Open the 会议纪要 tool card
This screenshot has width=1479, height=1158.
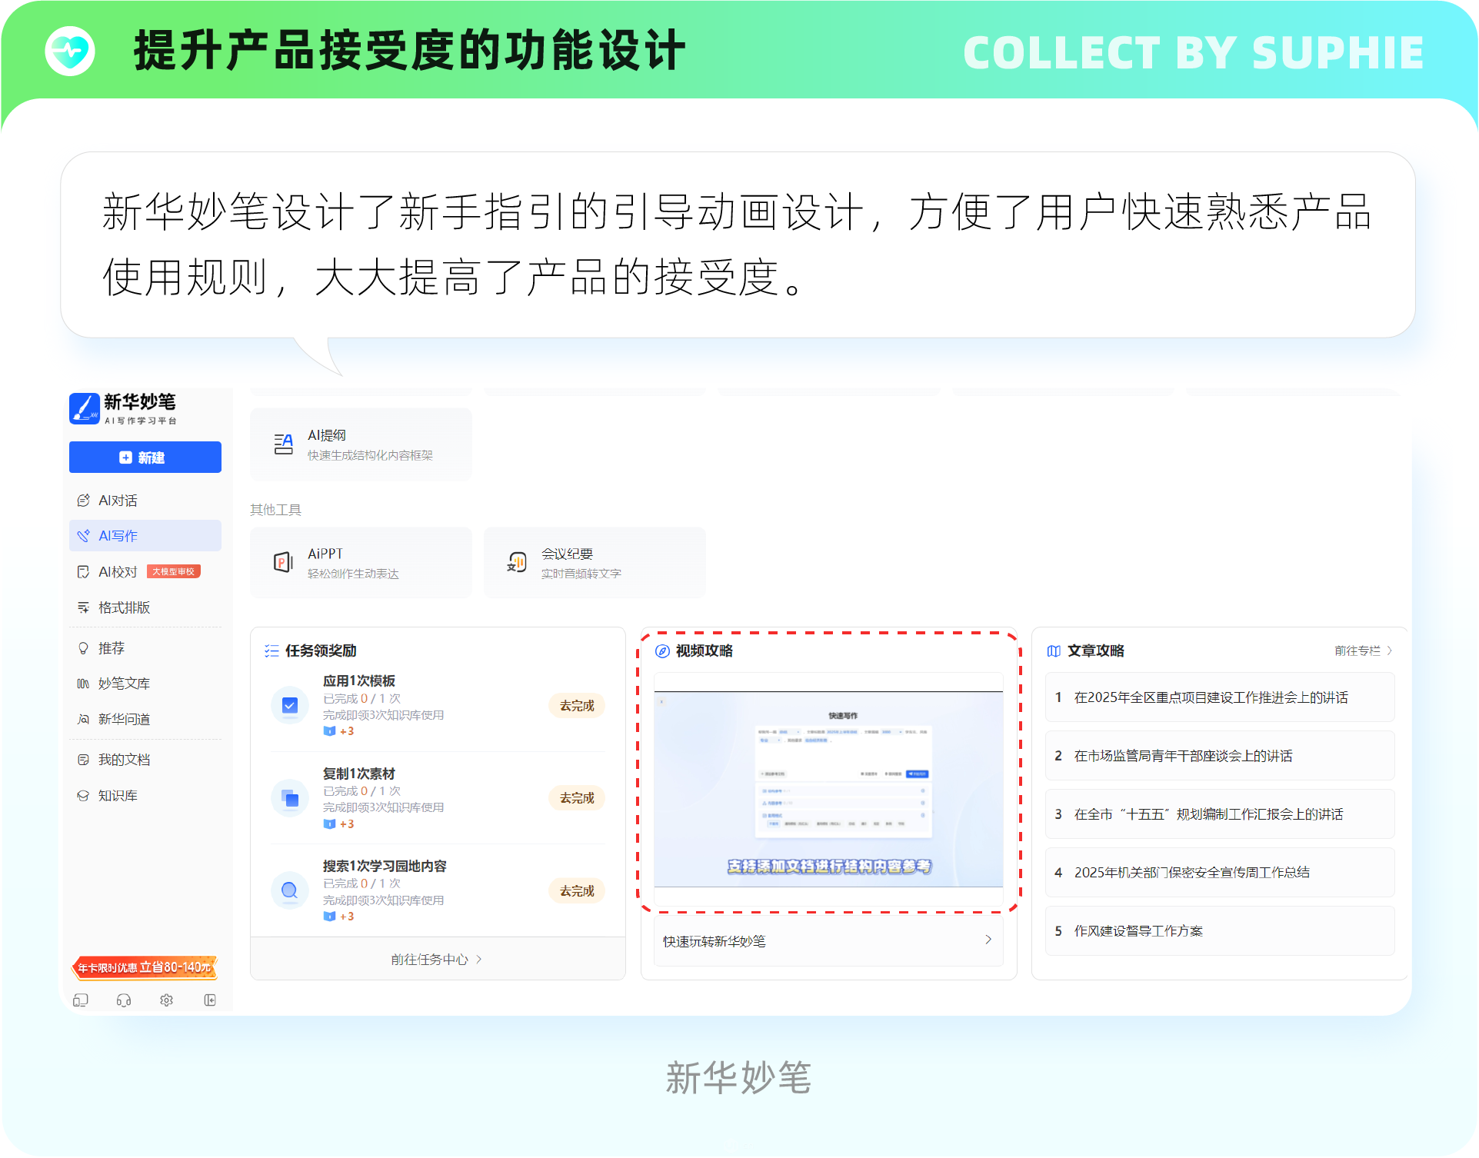594,563
